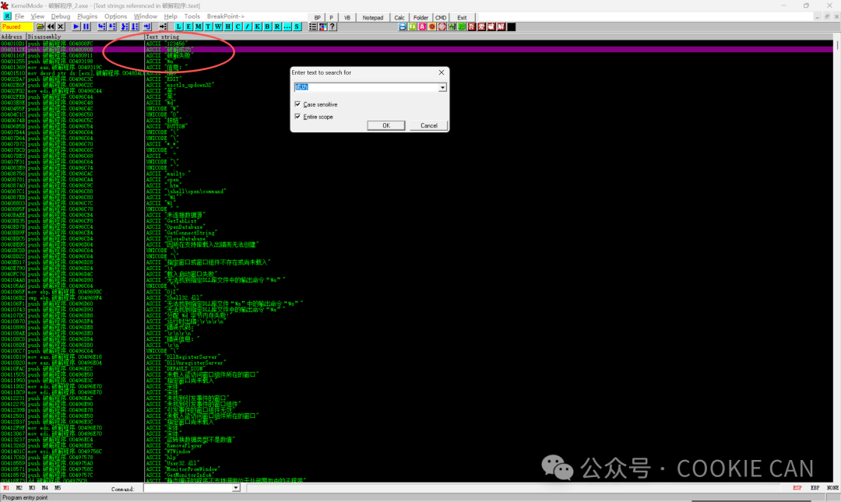Open CPU window with C icon

238,26
